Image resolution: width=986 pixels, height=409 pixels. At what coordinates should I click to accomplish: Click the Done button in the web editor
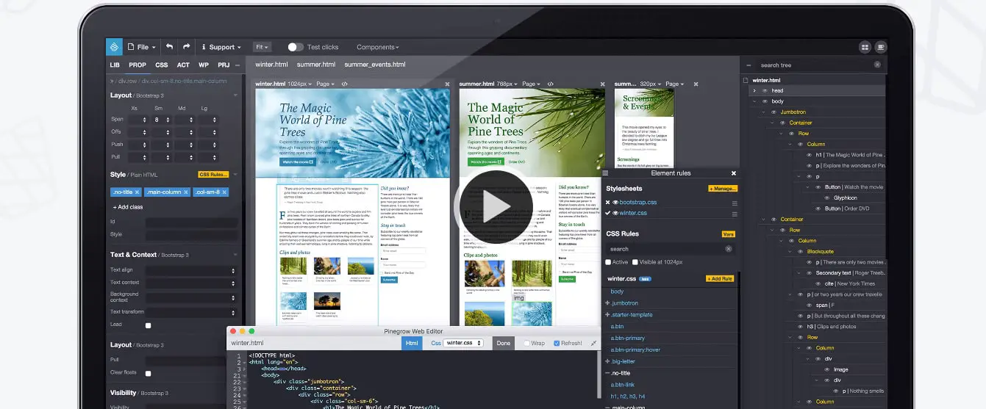click(x=504, y=343)
